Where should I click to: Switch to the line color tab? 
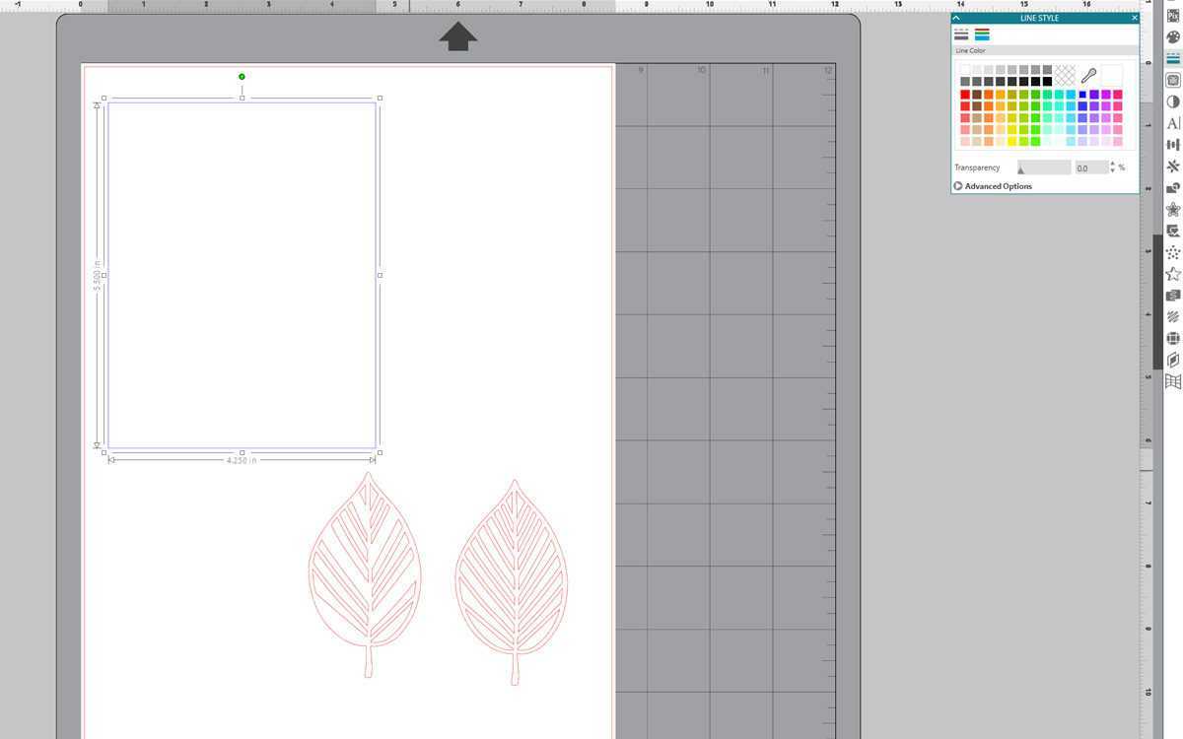[x=982, y=34]
